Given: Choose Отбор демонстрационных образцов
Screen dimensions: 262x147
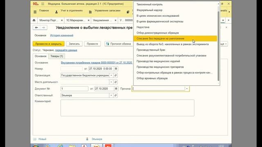Looking at the screenshot, I should (175, 33).
